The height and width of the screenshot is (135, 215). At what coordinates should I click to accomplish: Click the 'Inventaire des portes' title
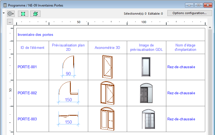tap(35, 35)
